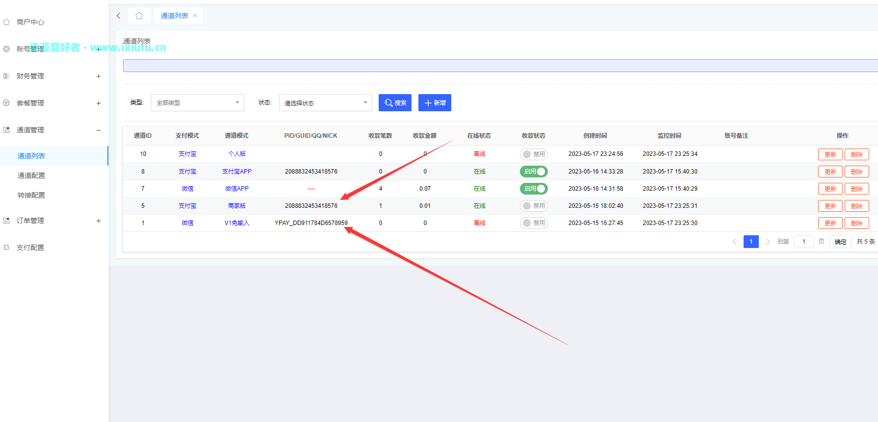878x422 pixels.
Task: Open the 请选择状态 status dropdown
Action: (325, 103)
